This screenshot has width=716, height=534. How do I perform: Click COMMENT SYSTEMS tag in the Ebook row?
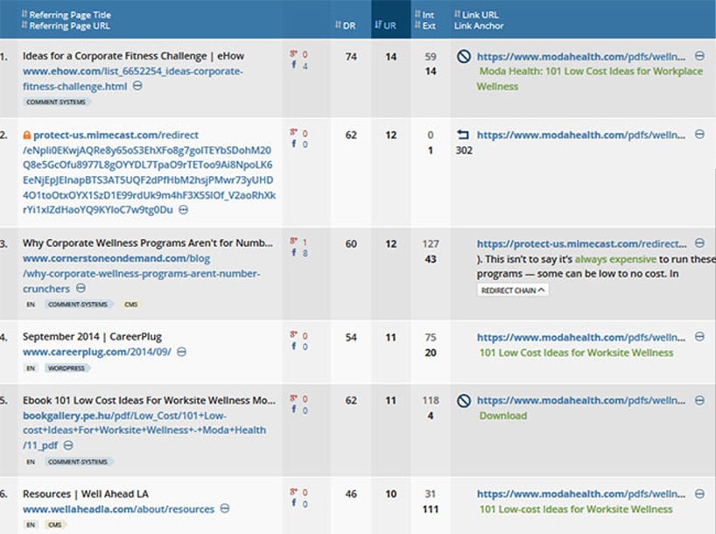coord(78,462)
